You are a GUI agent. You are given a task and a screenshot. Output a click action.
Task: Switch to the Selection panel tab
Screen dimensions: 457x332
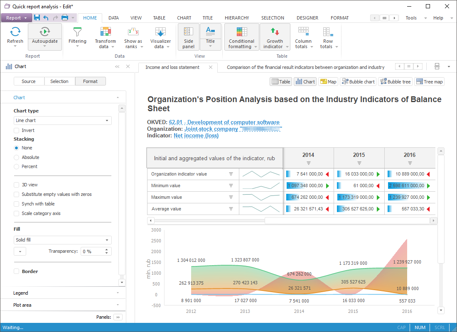[x=59, y=81]
